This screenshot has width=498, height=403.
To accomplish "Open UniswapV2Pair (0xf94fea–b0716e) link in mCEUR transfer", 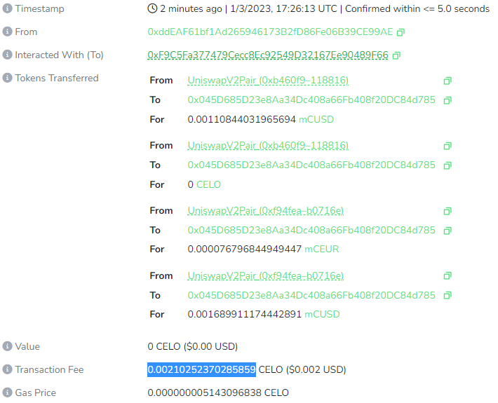I will point(266,210).
